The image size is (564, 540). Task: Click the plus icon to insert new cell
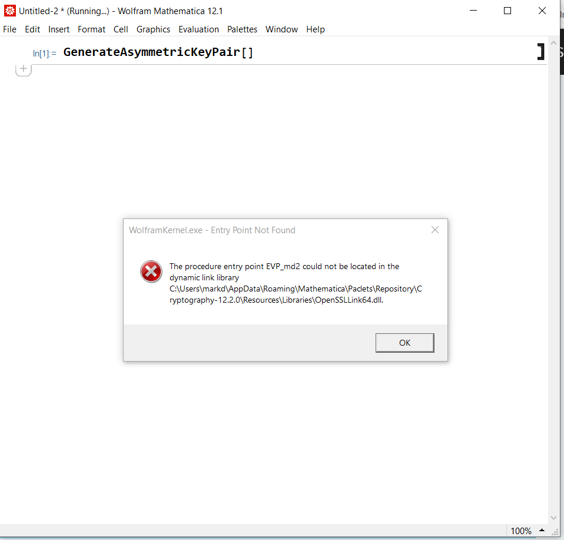click(24, 69)
